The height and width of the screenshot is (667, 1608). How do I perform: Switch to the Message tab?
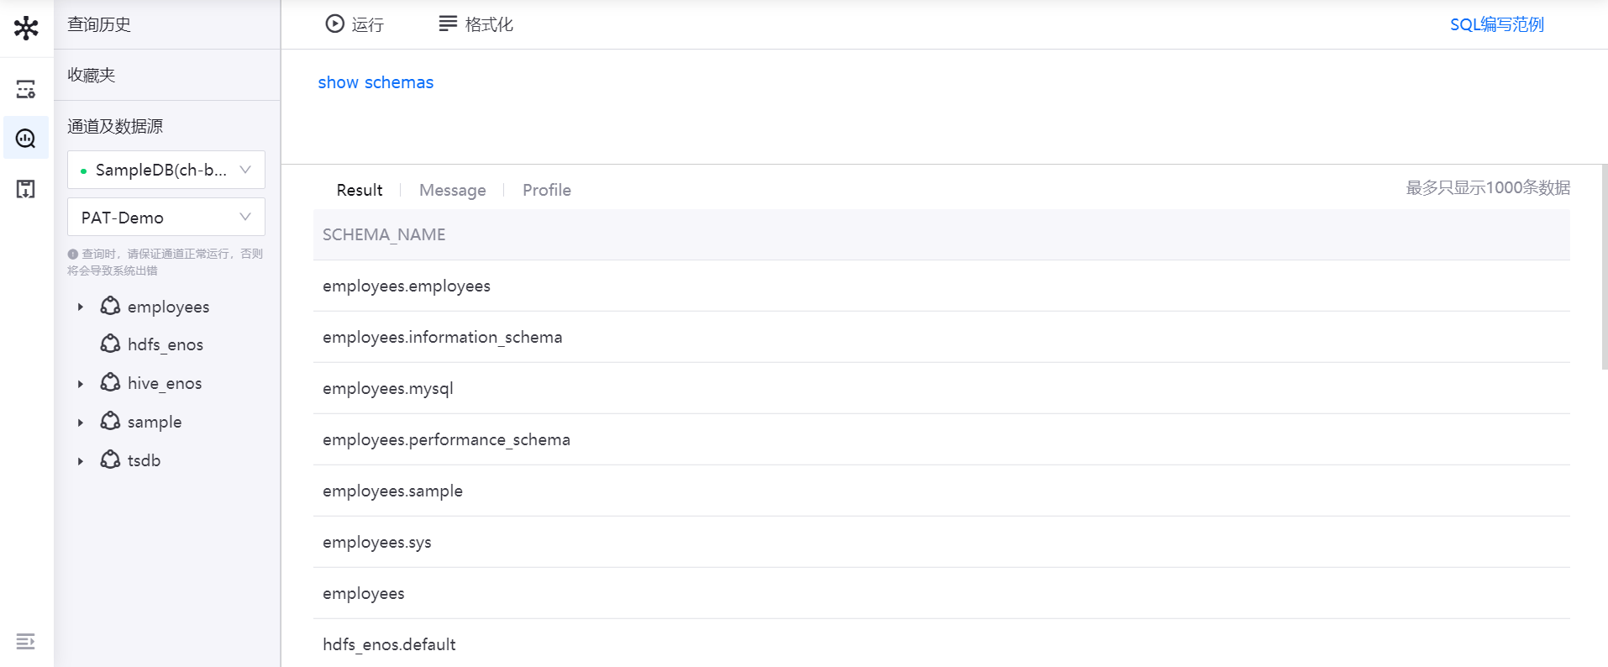pyautogui.click(x=452, y=190)
